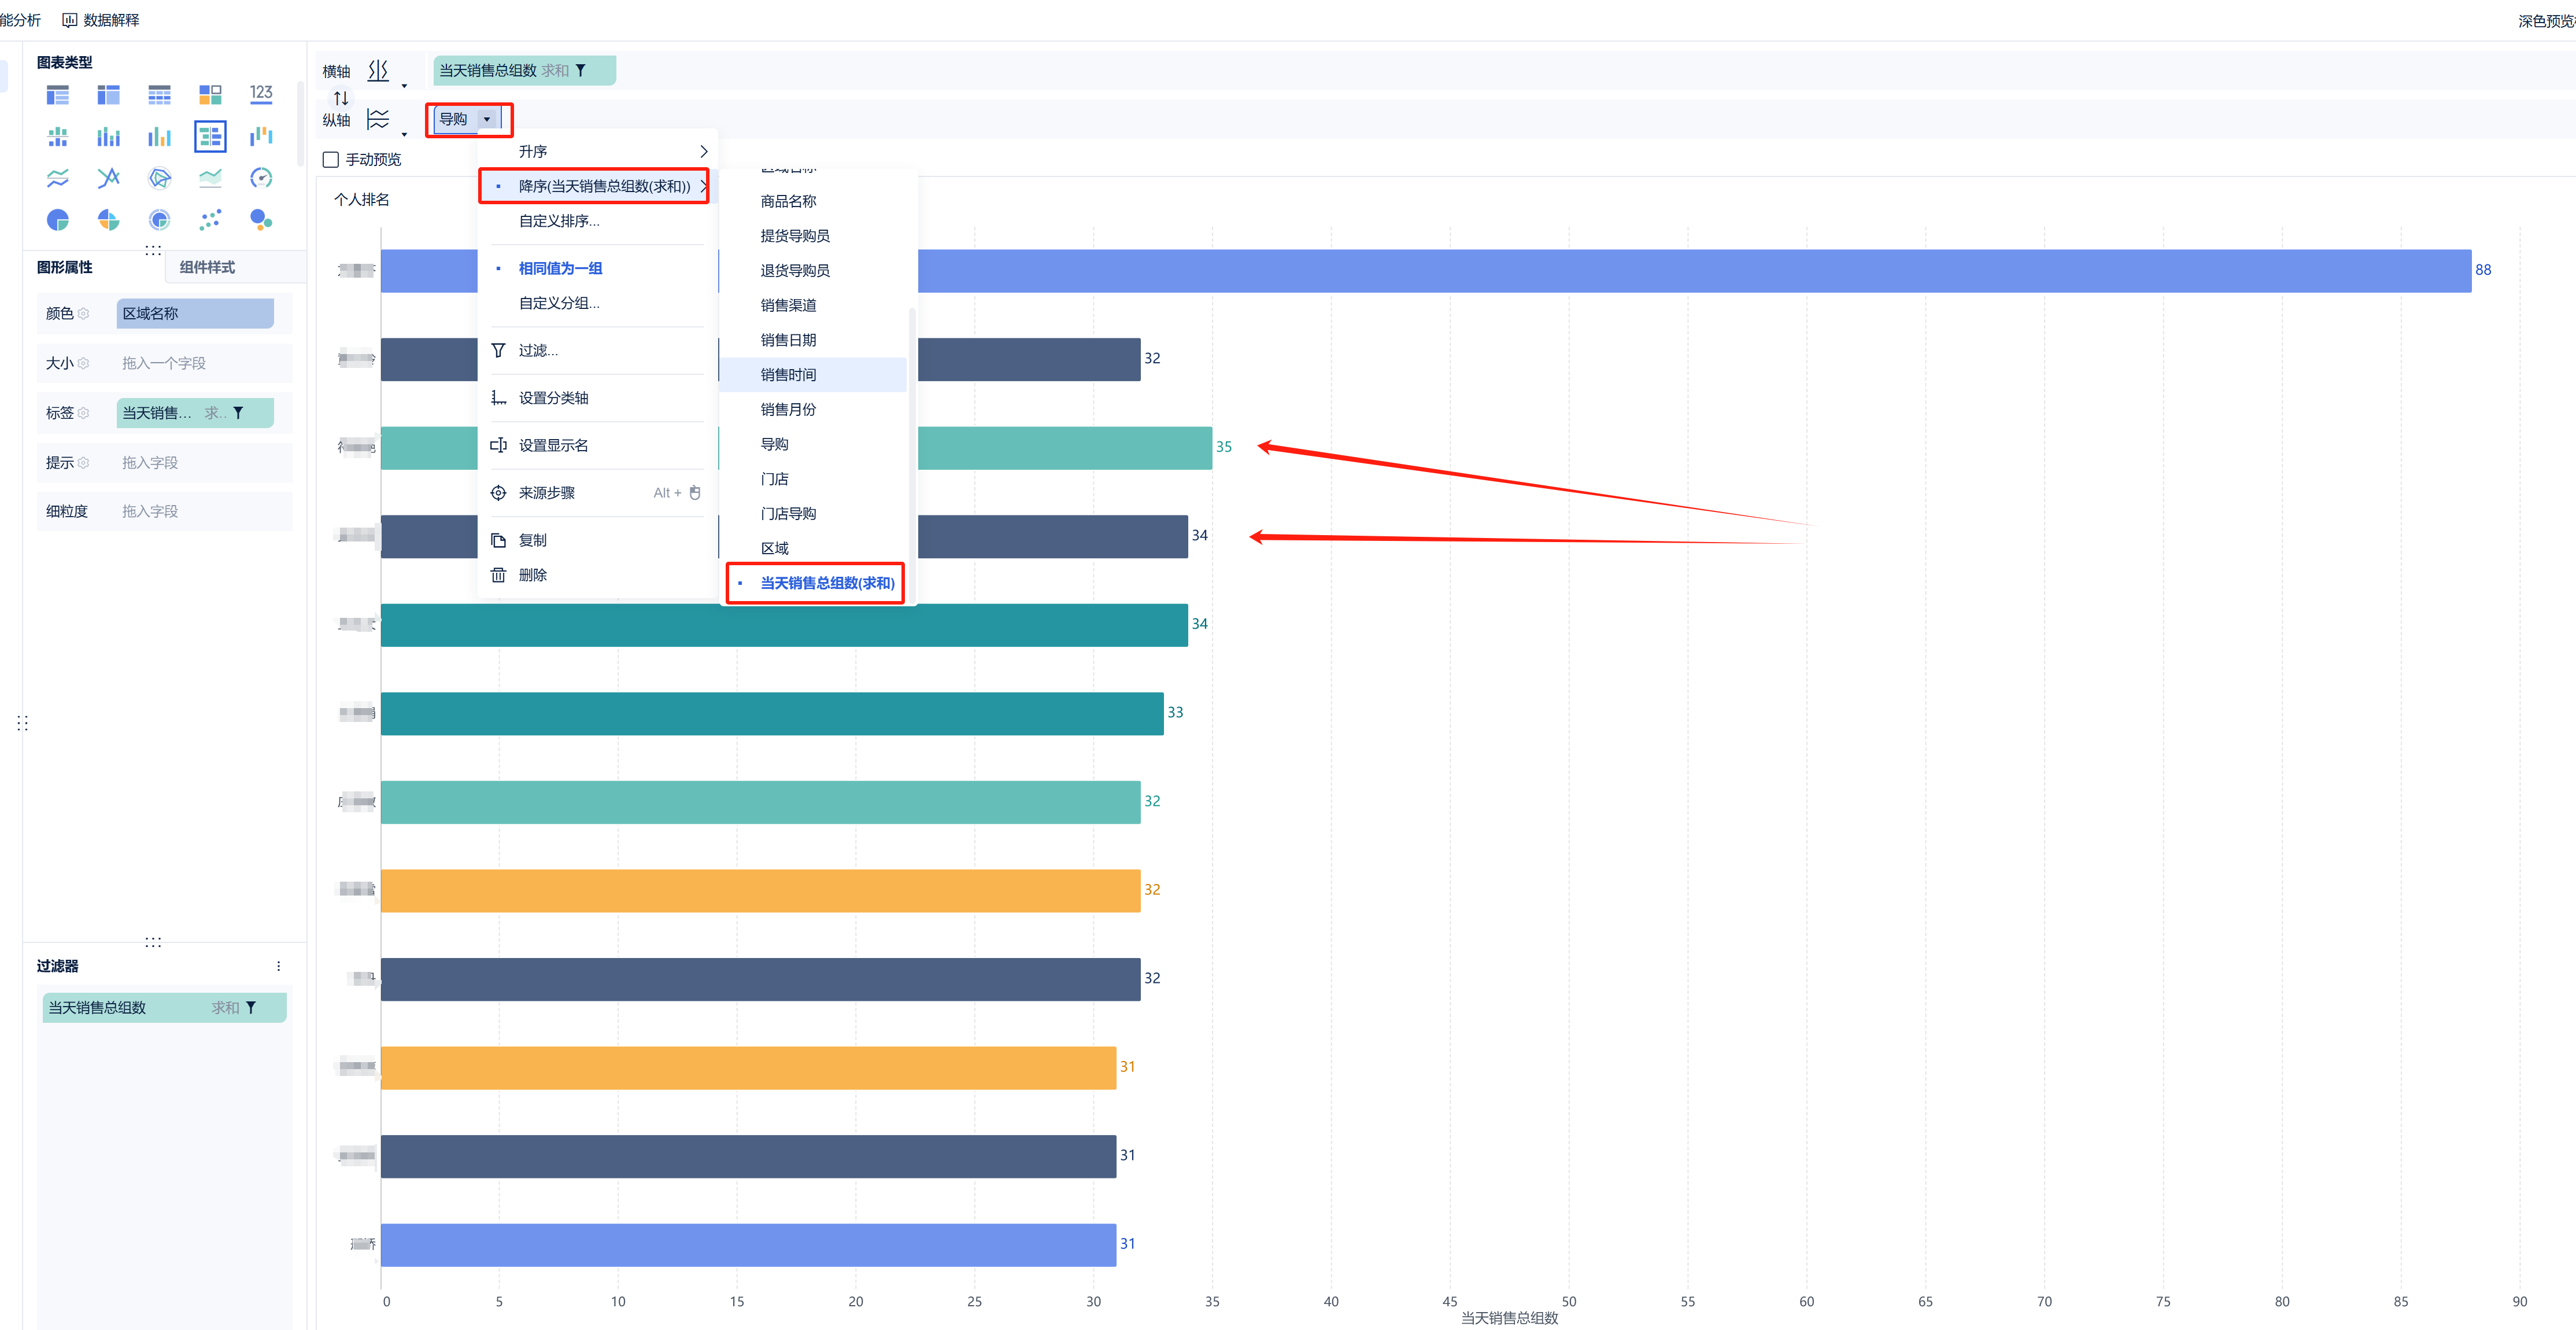Screen dimensions: 2576x1330
Task: Choose the treemap chart type
Action: click(x=210, y=95)
